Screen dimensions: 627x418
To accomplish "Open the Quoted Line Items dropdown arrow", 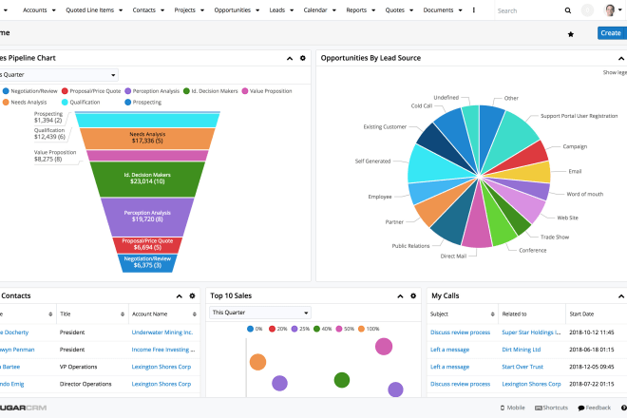I will click(x=121, y=10).
